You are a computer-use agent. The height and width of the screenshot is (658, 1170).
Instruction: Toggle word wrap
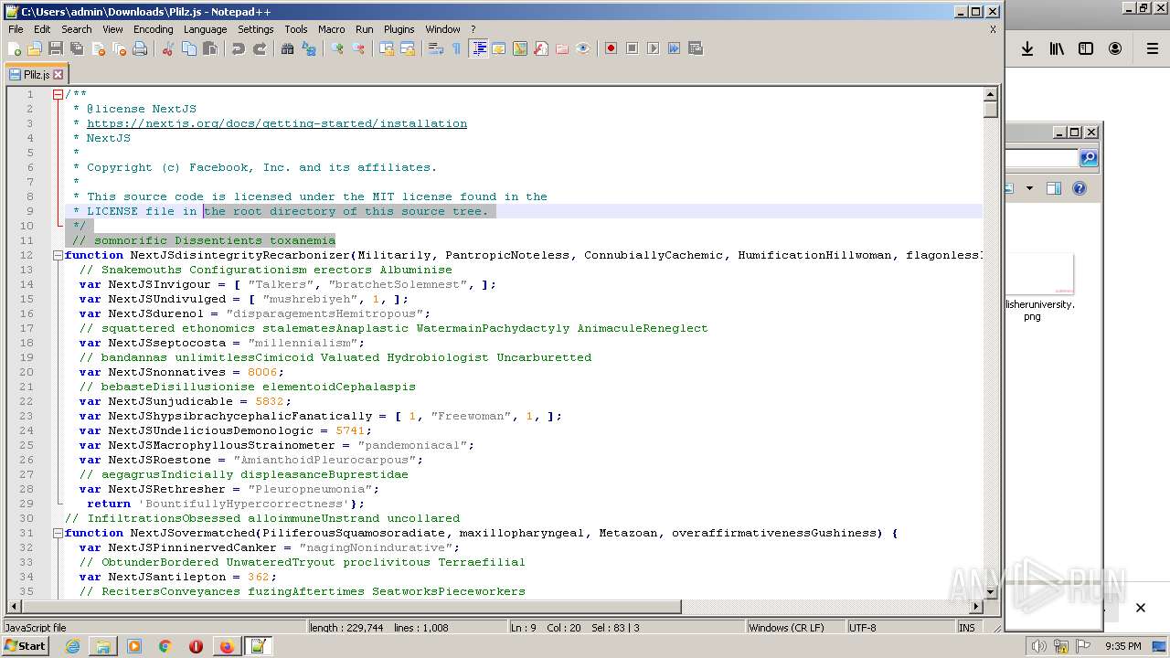click(436, 48)
